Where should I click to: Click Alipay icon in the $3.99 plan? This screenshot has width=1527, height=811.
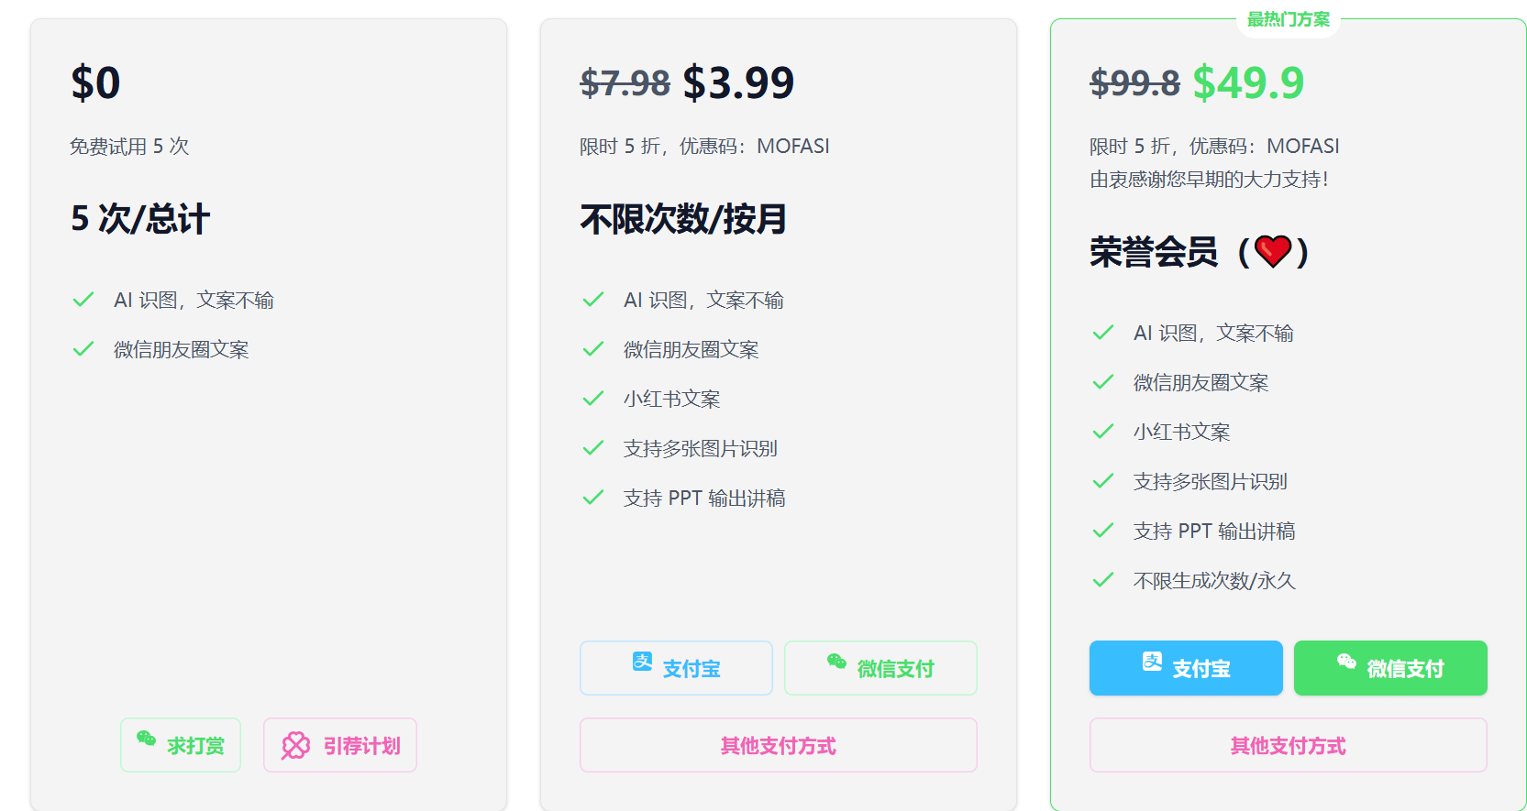642,662
